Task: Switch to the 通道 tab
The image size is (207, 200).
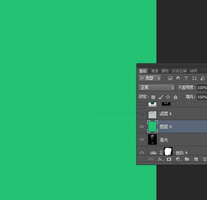Action: click(x=154, y=71)
